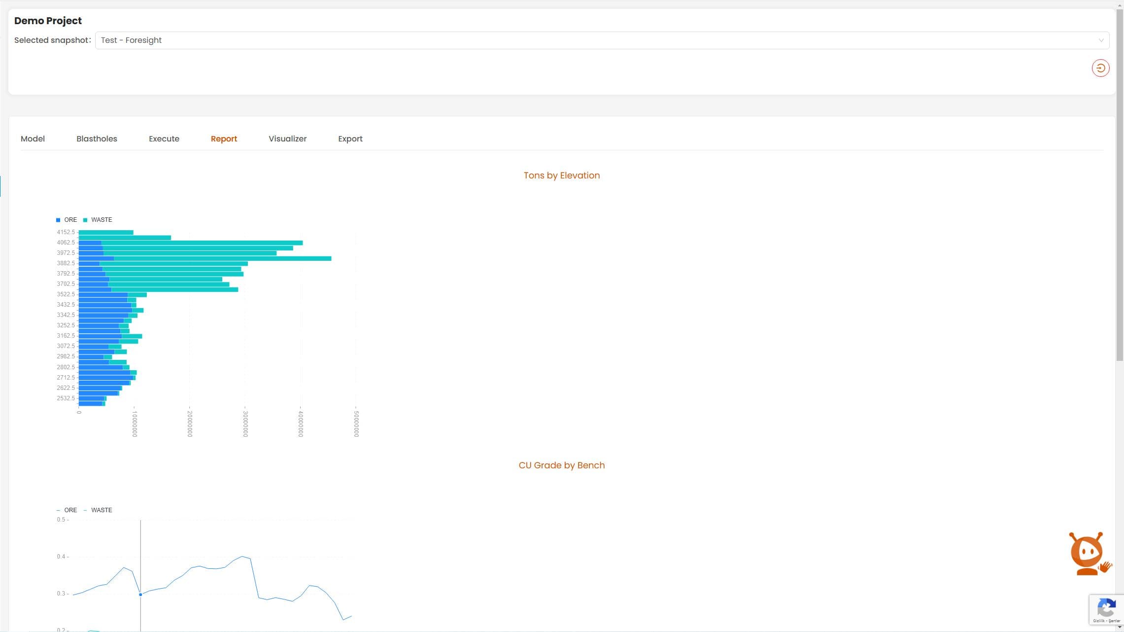Click teal WASTE color square in bar chart legend
Image resolution: width=1124 pixels, height=632 pixels.
85,220
